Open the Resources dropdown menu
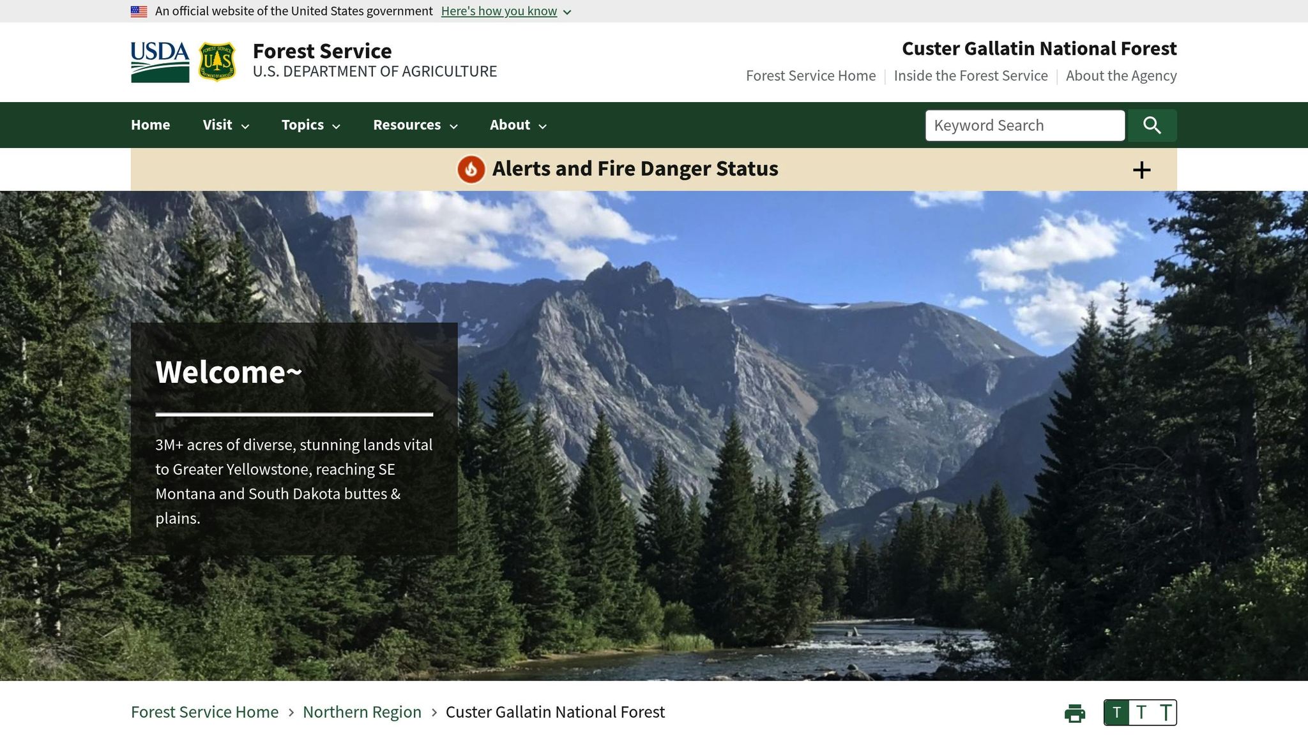Viewport: 1308px width, 735px height. 415,125
